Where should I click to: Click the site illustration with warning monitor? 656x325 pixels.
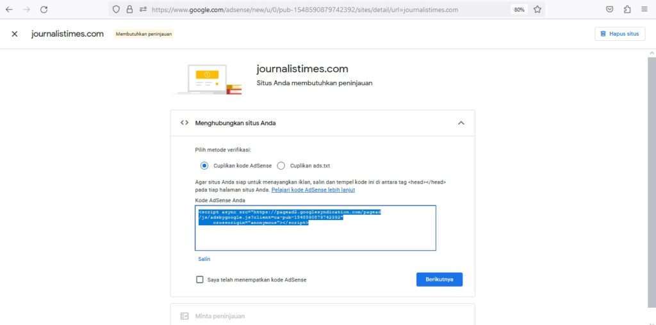(209, 79)
